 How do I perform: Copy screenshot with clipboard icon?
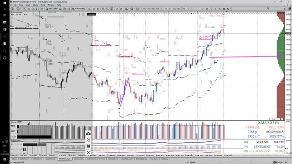(88, 140)
